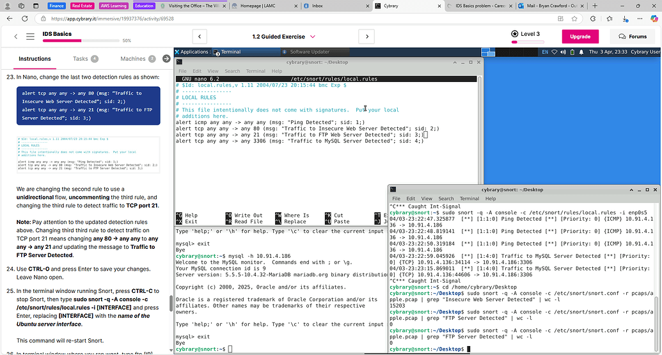Open the Forums button
This screenshot has height=355, width=662.
[632, 36]
